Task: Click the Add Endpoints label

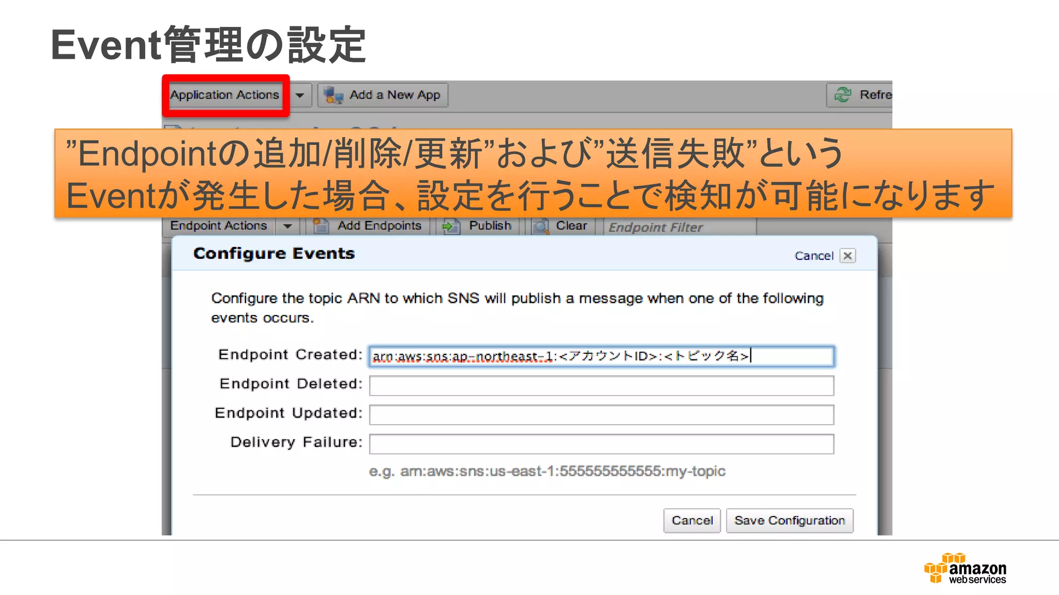Action: pos(379,226)
